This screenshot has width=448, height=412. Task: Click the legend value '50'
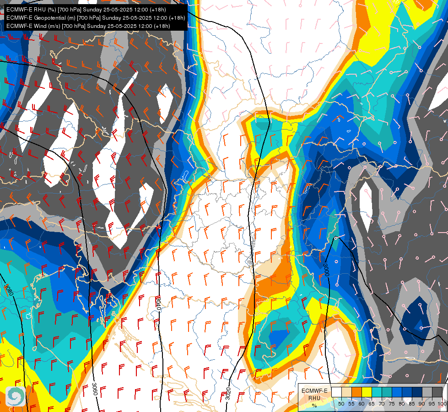click(x=341, y=404)
